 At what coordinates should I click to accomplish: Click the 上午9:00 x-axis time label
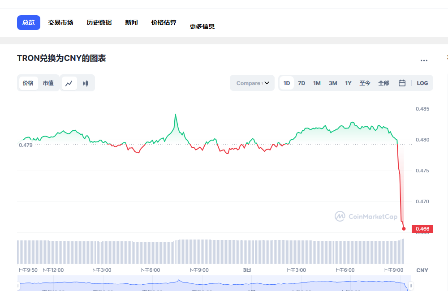(393, 270)
